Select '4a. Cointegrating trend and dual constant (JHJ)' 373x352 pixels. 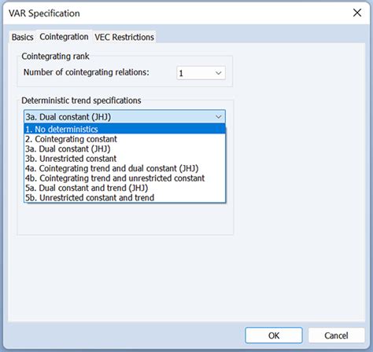[x=124, y=168]
